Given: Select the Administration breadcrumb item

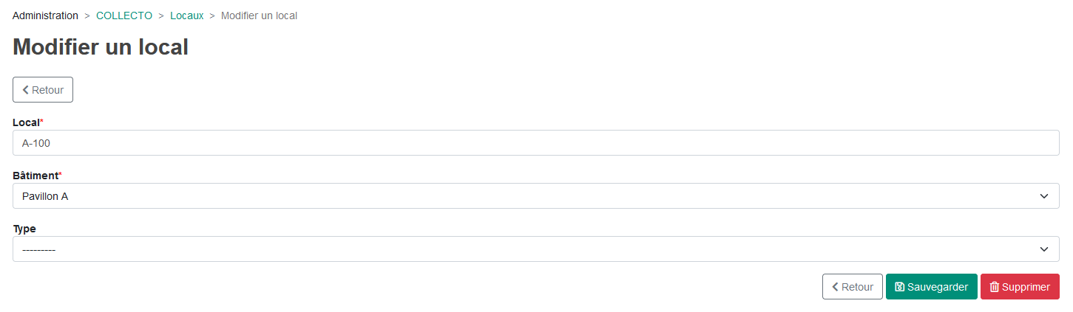Looking at the screenshot, I should click(45, 15).
